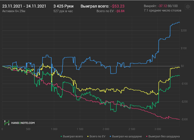Click the pink dot beside 'Выиграл без шоудауна'
The width and height of the screenshot is (194, 140).
(147, 137)
